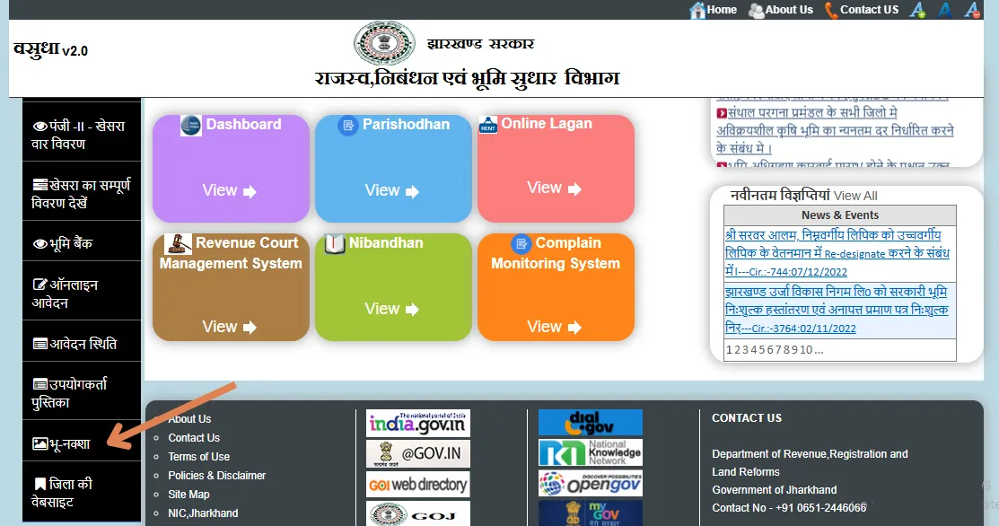Click View on Complain Monitoring System card

[555, 327]
